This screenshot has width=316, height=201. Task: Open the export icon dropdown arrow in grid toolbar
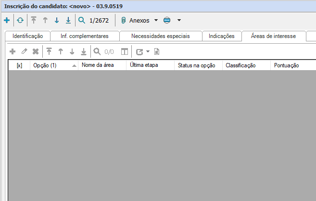pos(148,51)
